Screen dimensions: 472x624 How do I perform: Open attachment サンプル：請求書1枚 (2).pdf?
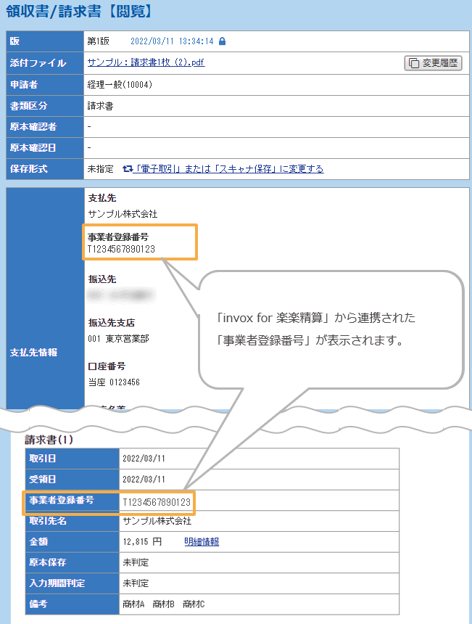[x=146, y=63]
